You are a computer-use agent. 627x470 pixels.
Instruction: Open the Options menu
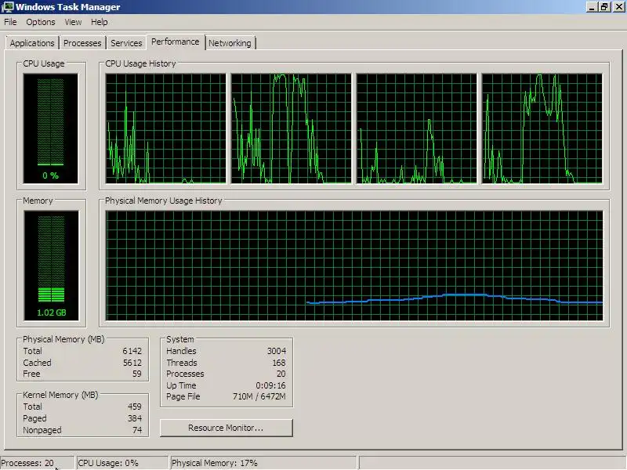(x=41, y=22)
